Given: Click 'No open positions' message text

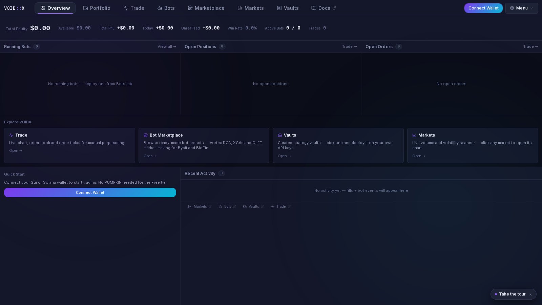Looking at the screenshot, I should [x=271, y=84].
